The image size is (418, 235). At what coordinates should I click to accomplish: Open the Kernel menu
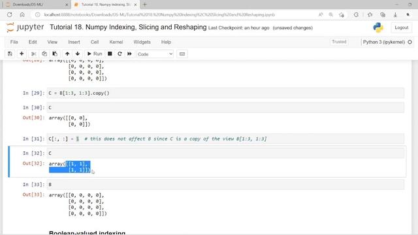click(x=116, y=42)
